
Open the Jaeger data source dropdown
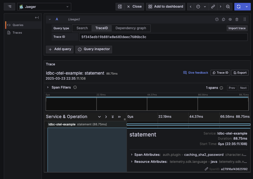pyautogui.click(x=44, y=7)
